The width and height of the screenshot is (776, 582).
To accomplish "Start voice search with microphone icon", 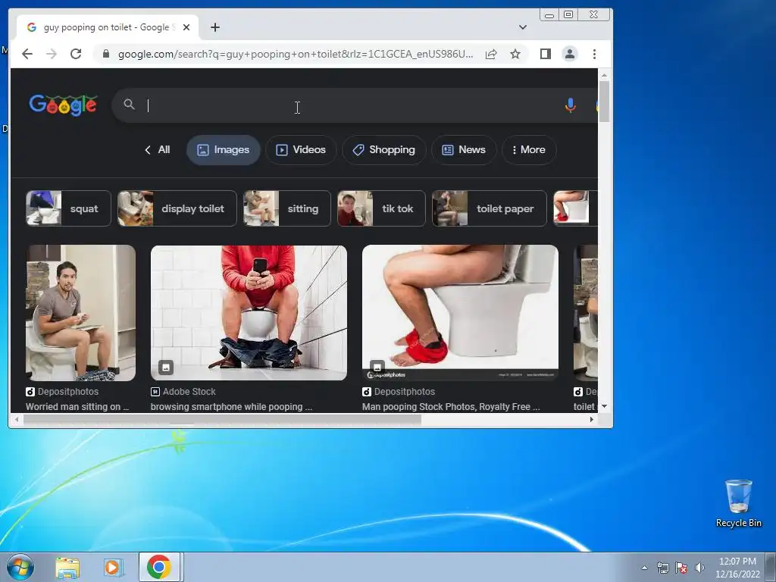I will coord(570,105).
